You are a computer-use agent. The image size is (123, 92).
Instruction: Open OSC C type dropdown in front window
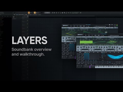click(112, 37)
